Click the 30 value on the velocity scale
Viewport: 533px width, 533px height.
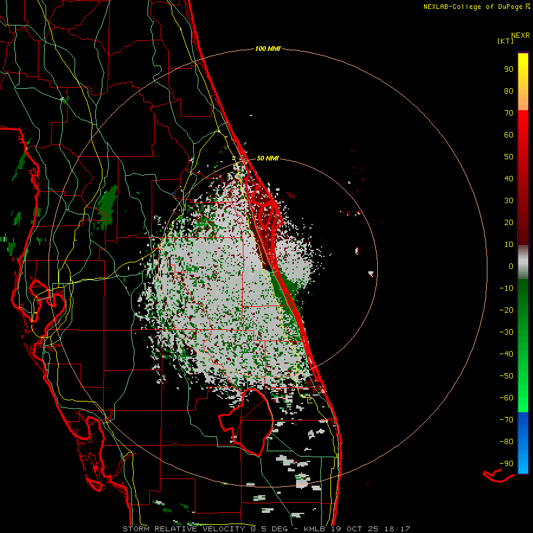pyautogui.click(x=509, y=201)
